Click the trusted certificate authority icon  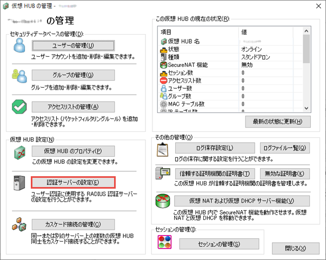163,175
